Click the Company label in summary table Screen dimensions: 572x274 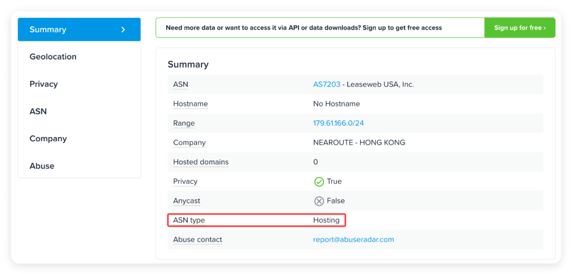click(x=189, y=143)
